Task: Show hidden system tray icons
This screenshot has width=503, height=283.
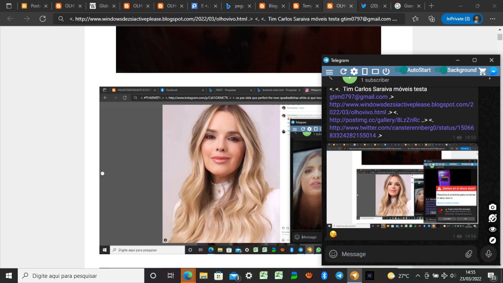Action: point(418,276)
